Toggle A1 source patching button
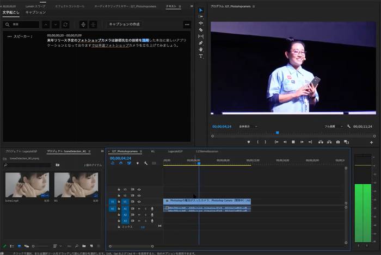 (113, 209)
